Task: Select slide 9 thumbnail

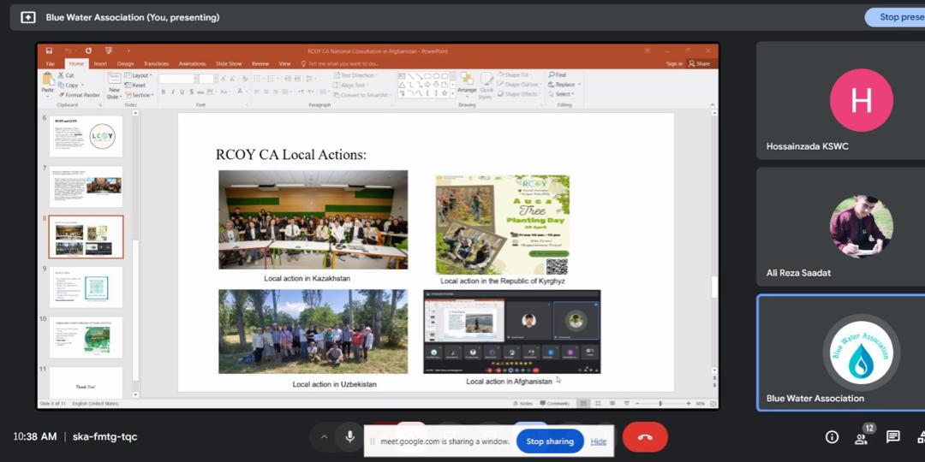Action: point(86,287)
